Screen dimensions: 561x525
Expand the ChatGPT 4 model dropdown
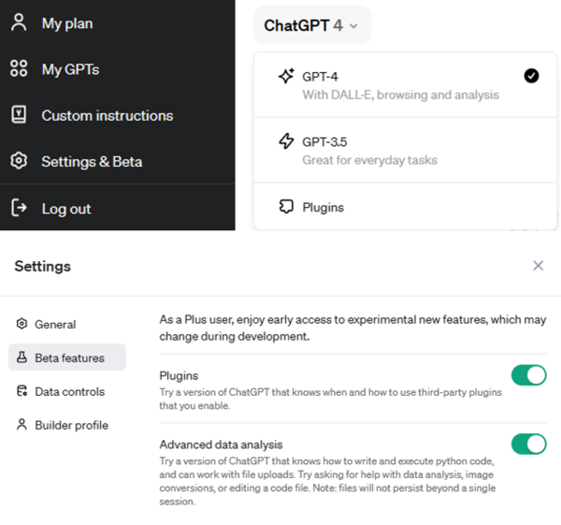[310, 25]
